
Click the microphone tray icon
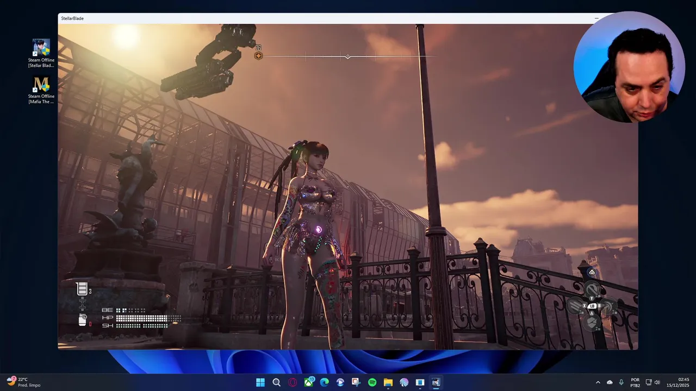[621, 382]
